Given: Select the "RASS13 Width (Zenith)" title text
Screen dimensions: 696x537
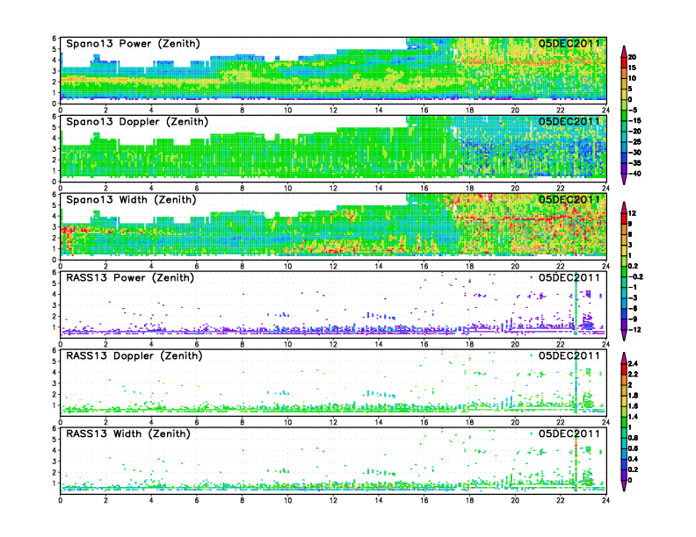Looking at the screenshot, I should 127,433.
